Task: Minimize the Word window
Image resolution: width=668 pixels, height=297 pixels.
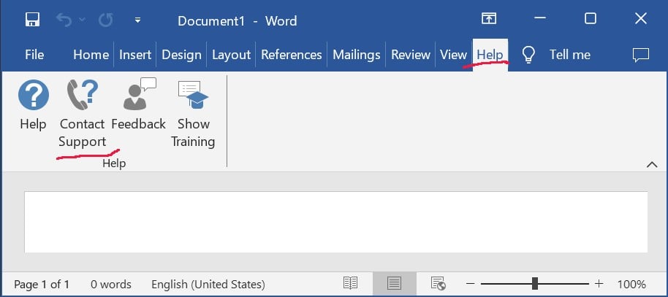Action: pos(540,19)
